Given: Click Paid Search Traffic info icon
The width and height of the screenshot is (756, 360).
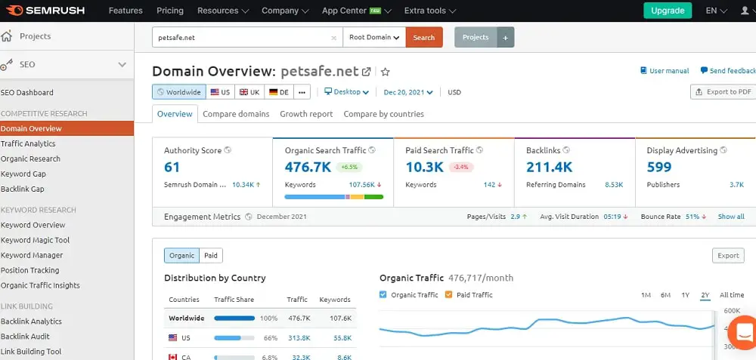Looking at the screenshot, I should tap(480, 150).
